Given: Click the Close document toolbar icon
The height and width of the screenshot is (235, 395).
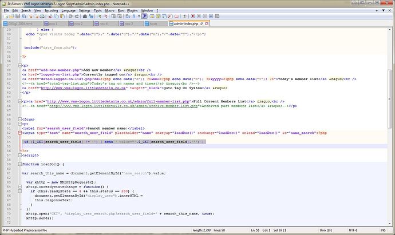Looking at the screenshot, I should point(30,16).
